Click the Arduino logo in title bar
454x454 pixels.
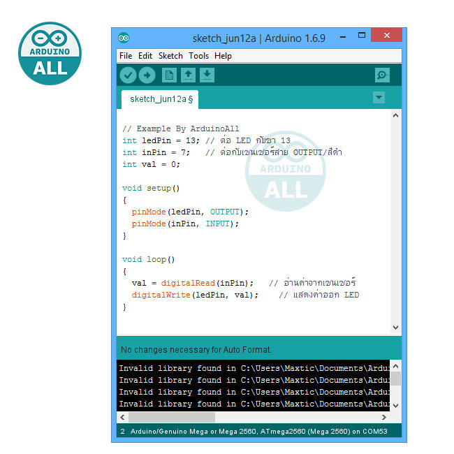point(124,38)
